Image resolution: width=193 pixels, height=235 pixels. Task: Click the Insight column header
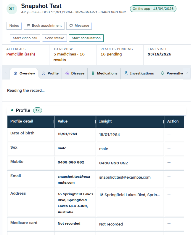[x=130, y=121]
